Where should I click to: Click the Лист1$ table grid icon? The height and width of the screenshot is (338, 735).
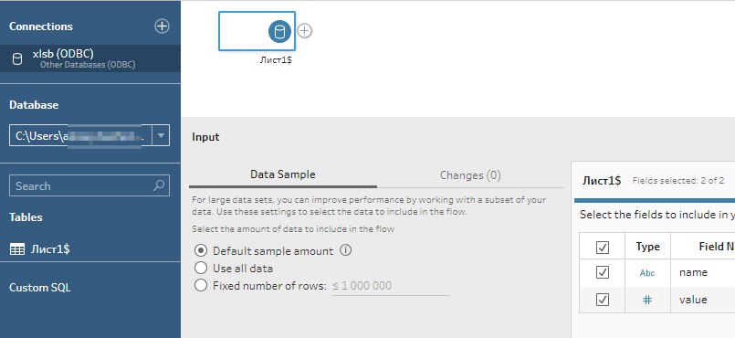[x=17, y=249]
